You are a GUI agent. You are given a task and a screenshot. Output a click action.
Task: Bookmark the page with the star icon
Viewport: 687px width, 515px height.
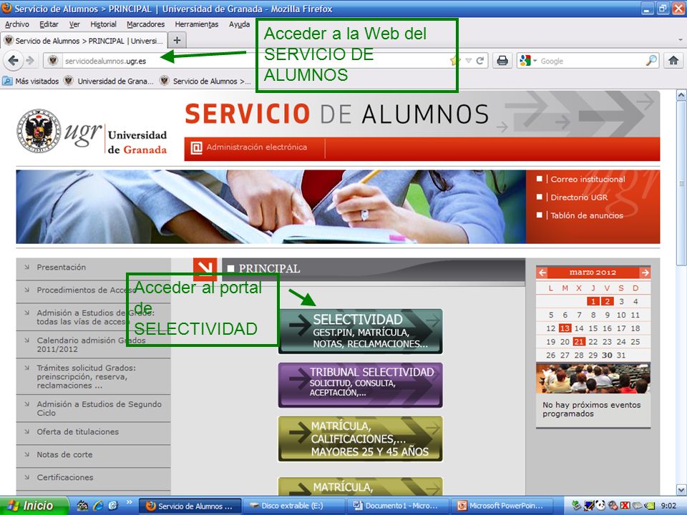tap(455, 61)
